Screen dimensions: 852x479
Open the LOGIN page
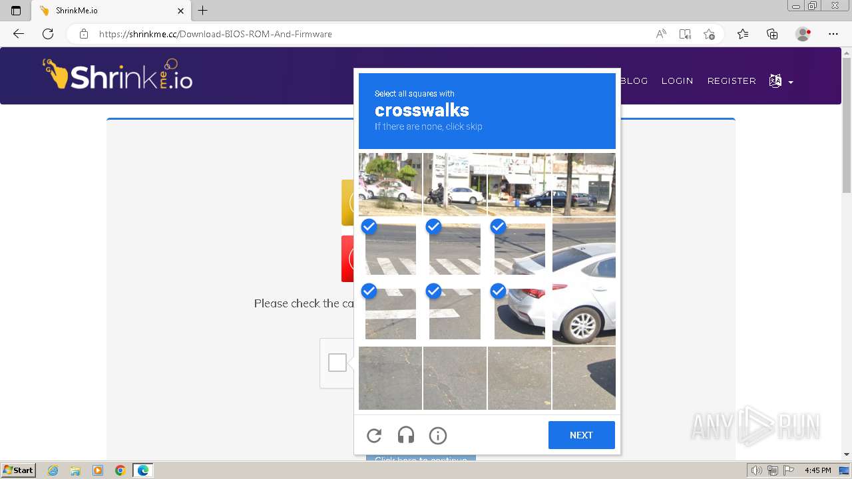[x=677, y=80]
